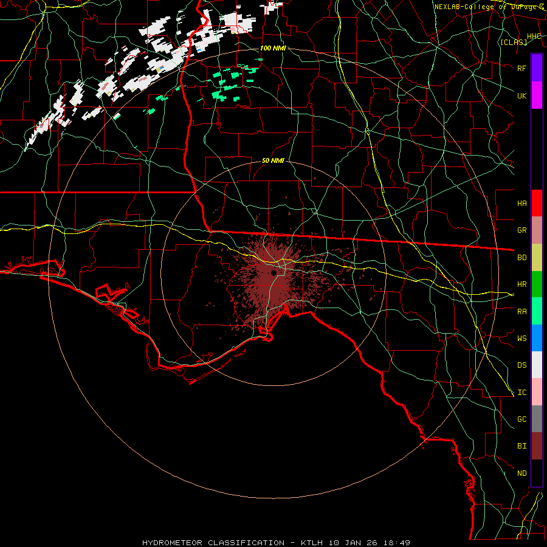Click the ND legend label
Screen dimensions: 547x547
pyautogui.click(x=522, y=473)
